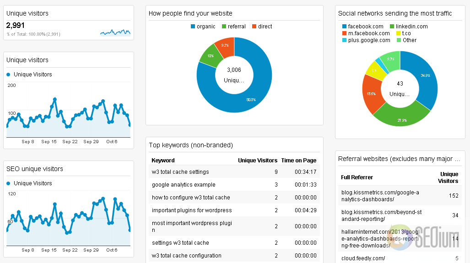Click the referral legend color swatch
Screen dimensions: 470x263
point(224,27)
